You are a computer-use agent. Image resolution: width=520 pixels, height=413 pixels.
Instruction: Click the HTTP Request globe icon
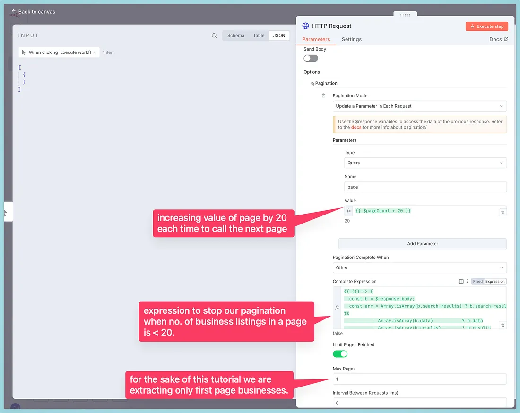point(305,26)
